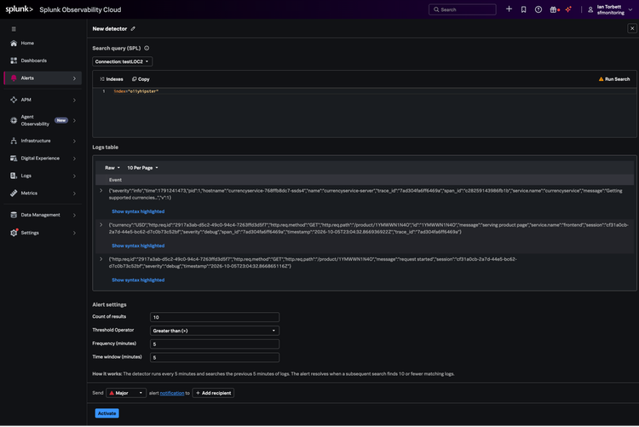Expand the serving product page event
This screenshot has height=427, width=639.
click(101, 225)
